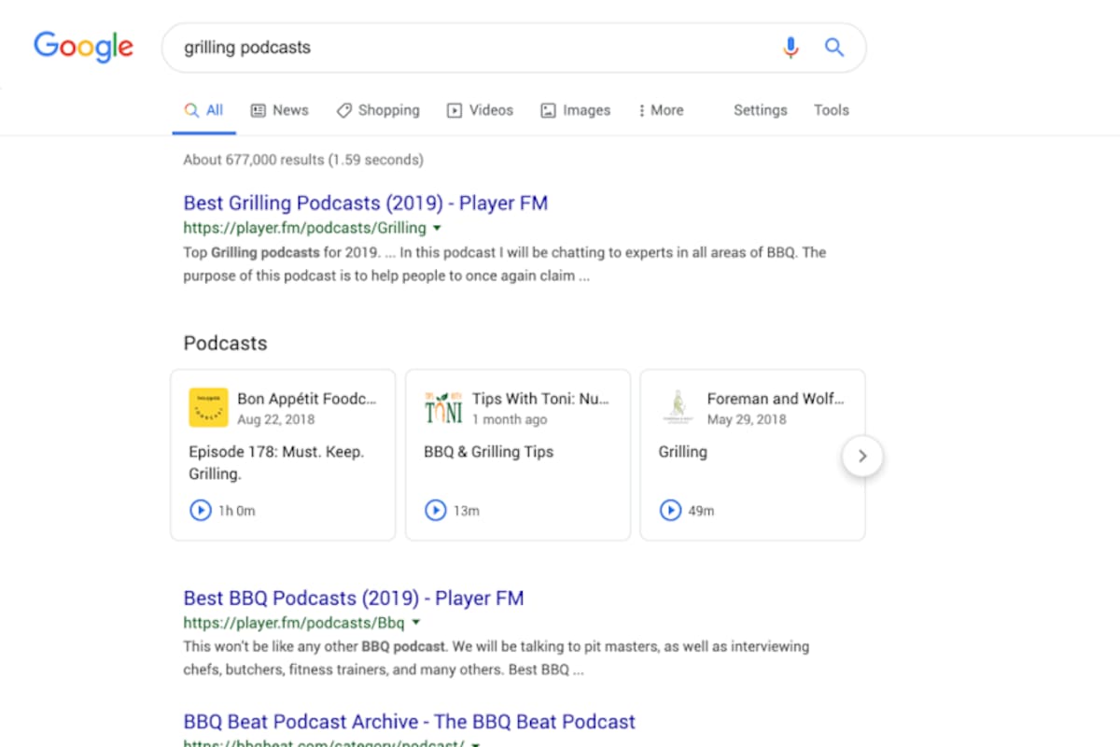
Task: Open Episode 178: Must. Keep. Grilling. title
Action: (x=276, y=462)
